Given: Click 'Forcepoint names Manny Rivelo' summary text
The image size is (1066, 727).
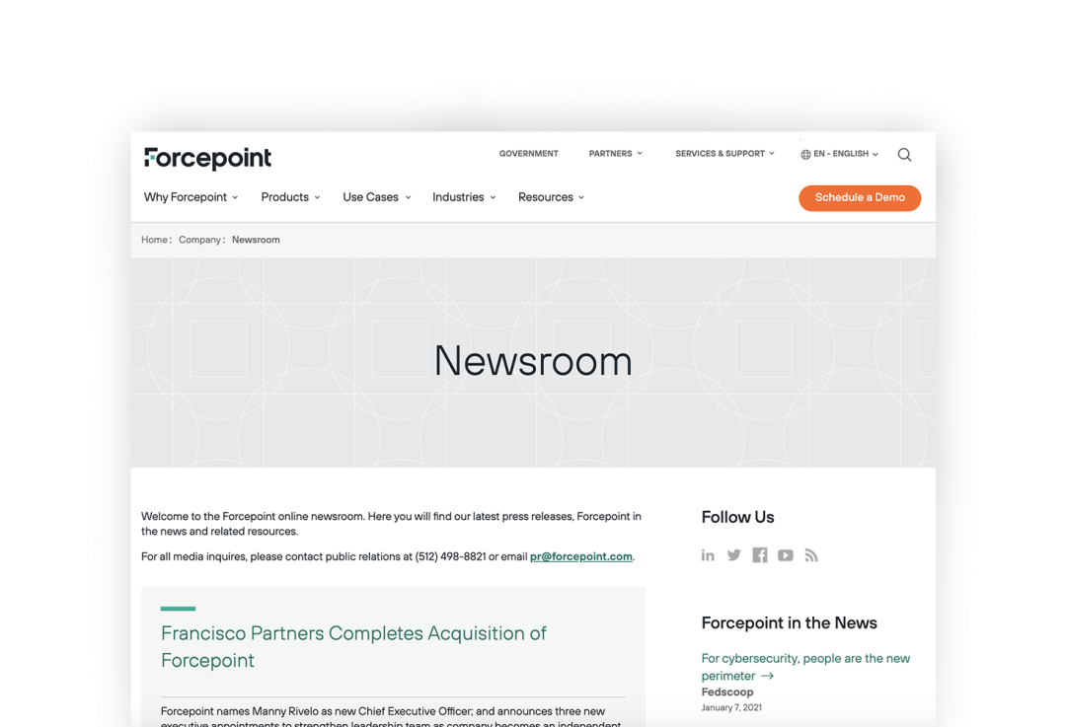Looking at the screenshot, I should click(391, 716).
